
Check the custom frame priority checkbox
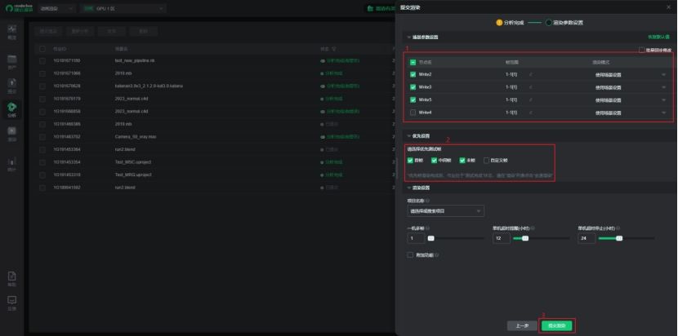click(x=487, y=161)
